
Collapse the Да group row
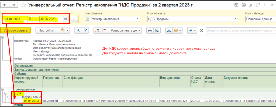(x=6, y=93)
